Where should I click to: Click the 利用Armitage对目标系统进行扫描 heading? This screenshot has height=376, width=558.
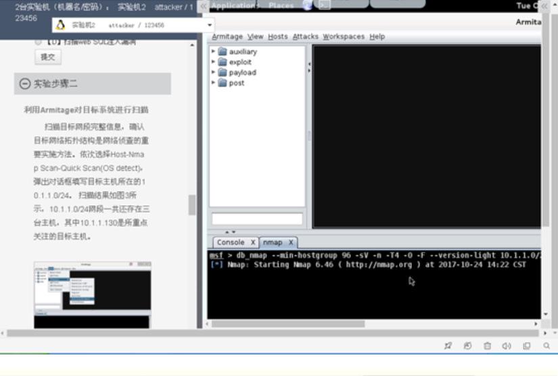click(x=86, y=110)
